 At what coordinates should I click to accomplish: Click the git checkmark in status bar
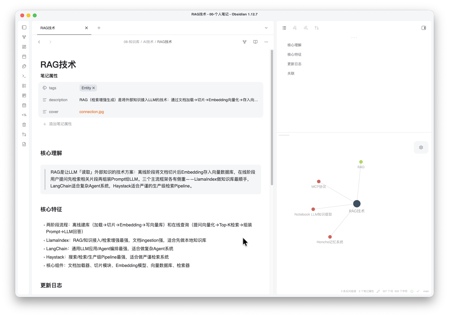418,291
